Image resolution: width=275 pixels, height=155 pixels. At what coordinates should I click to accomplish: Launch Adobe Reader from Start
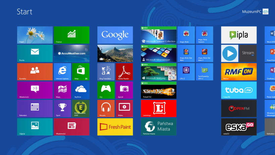pos(124,72)
